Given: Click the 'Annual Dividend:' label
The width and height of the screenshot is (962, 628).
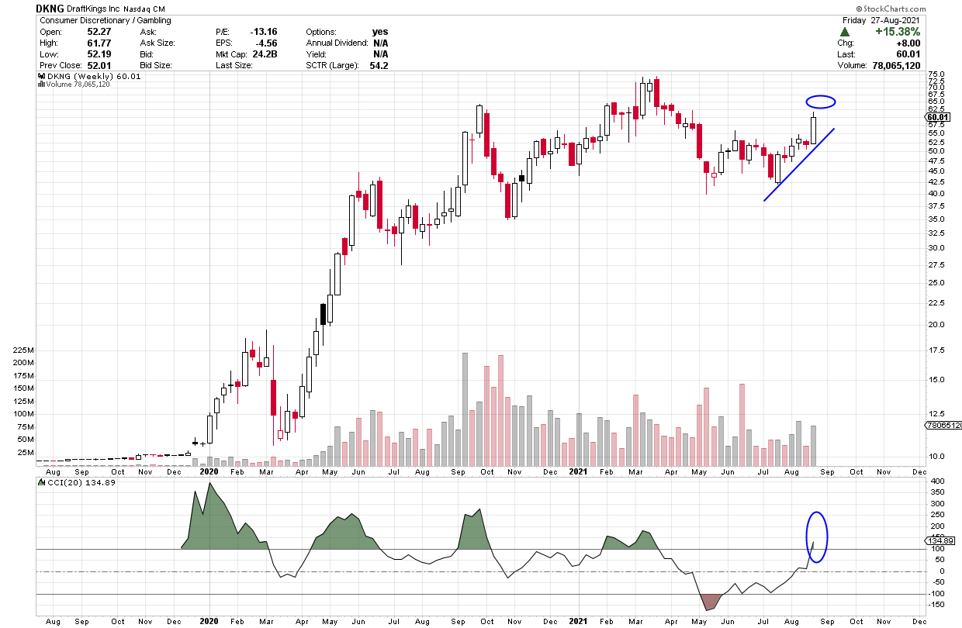Looking at the screenshot, I should [338, 43].
